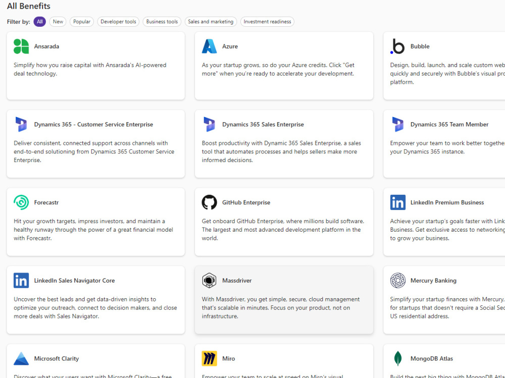
Task: Click the yellow Miro logo icon
Action: click(210, 359)
